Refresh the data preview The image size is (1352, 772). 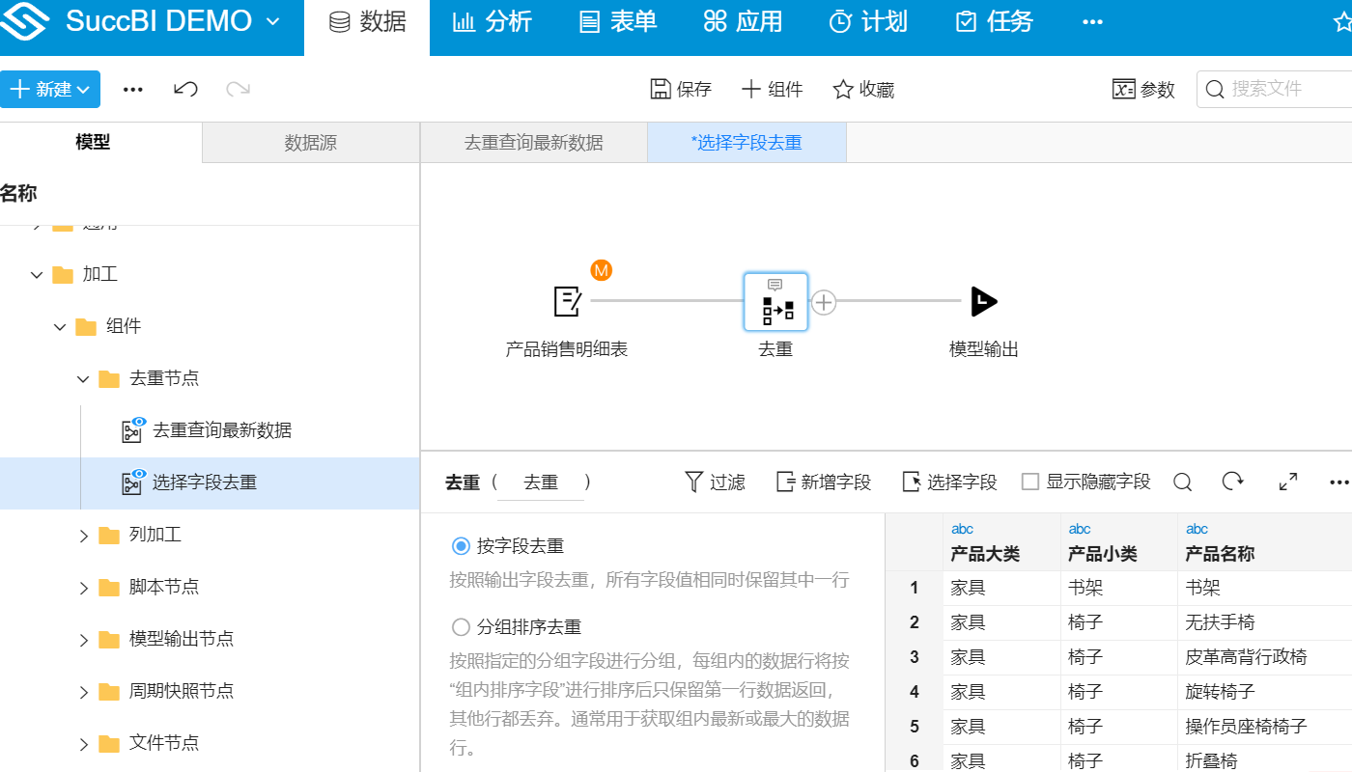point(1233,481)
